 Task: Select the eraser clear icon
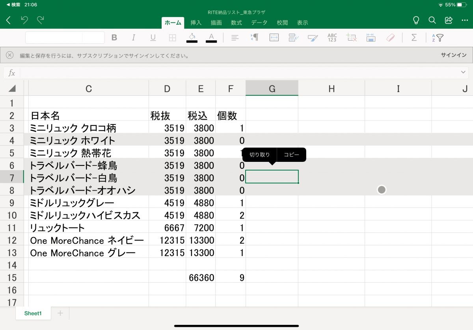point(390,37)
